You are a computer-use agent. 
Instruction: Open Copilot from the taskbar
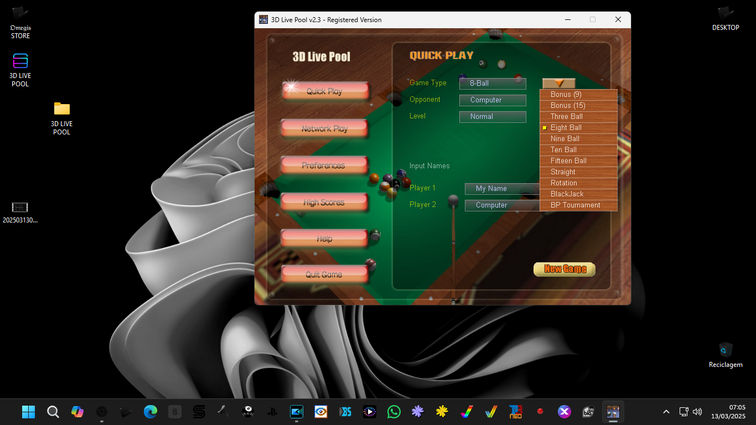77,412
